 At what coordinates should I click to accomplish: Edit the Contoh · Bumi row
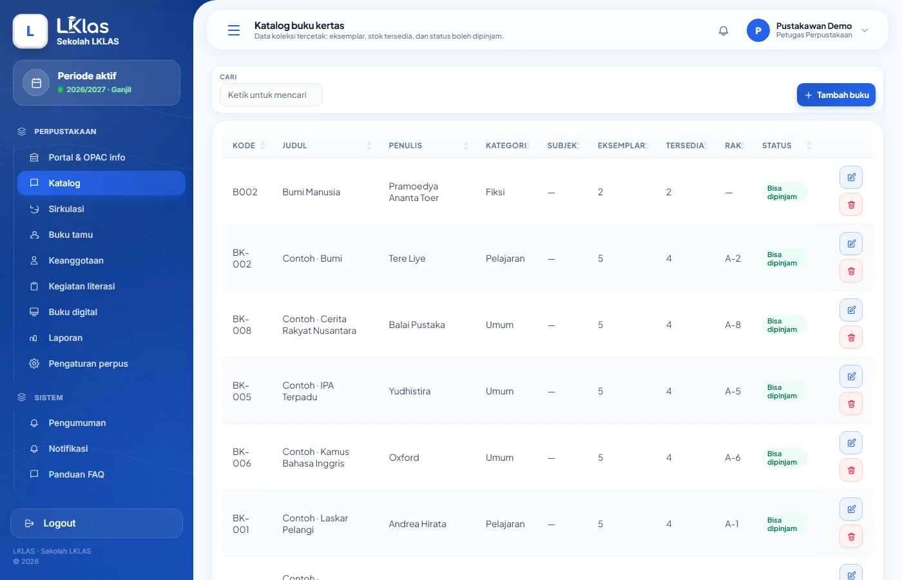click(851, 244)
